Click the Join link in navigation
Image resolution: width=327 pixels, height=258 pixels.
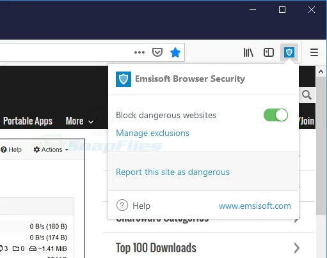click(307, 121)
